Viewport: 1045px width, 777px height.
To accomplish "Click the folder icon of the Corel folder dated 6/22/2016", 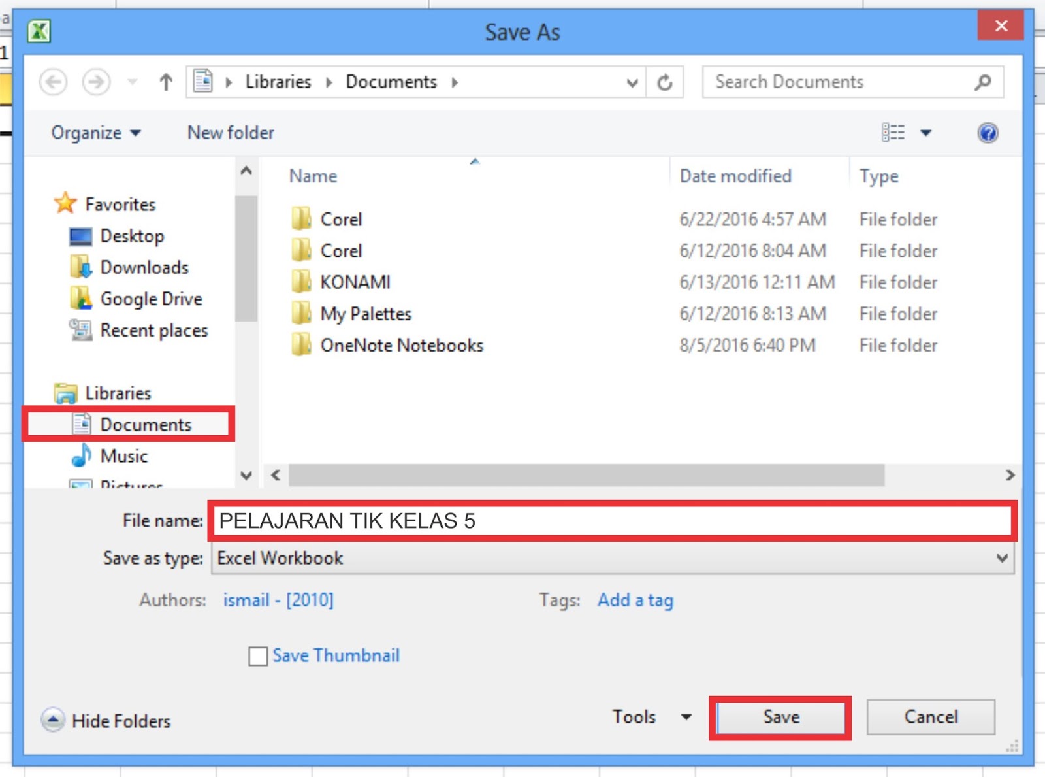I will click(x=301, y=219).
